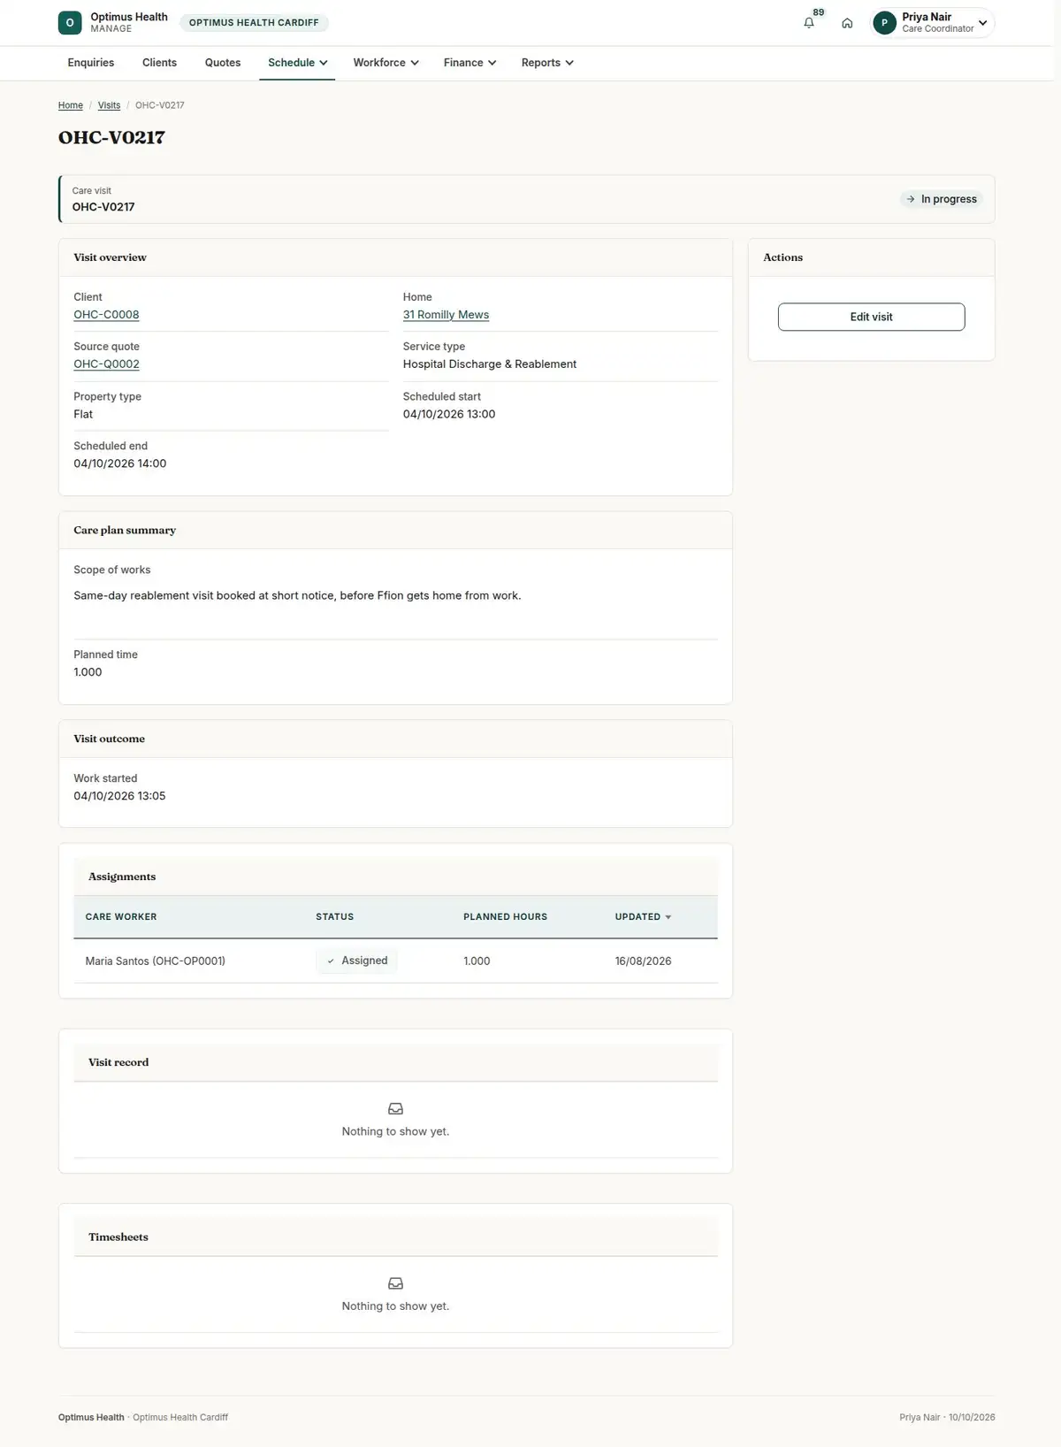Click the Assigned status badge
1061x1447 pixels.
pos(356,961)
